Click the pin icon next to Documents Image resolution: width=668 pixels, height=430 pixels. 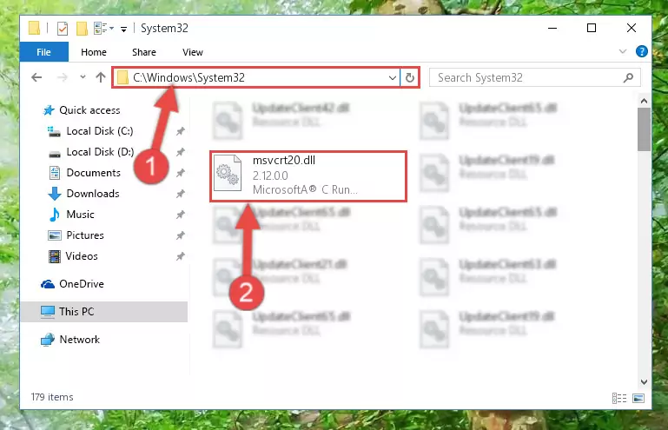[181, 173]
